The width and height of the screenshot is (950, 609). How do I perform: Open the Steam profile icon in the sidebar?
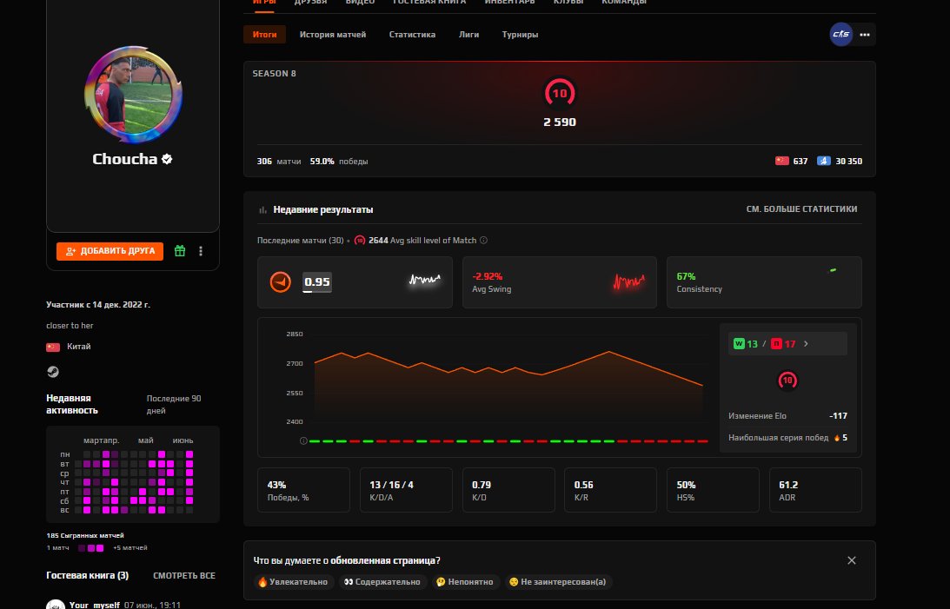click(x=53, y=372)
